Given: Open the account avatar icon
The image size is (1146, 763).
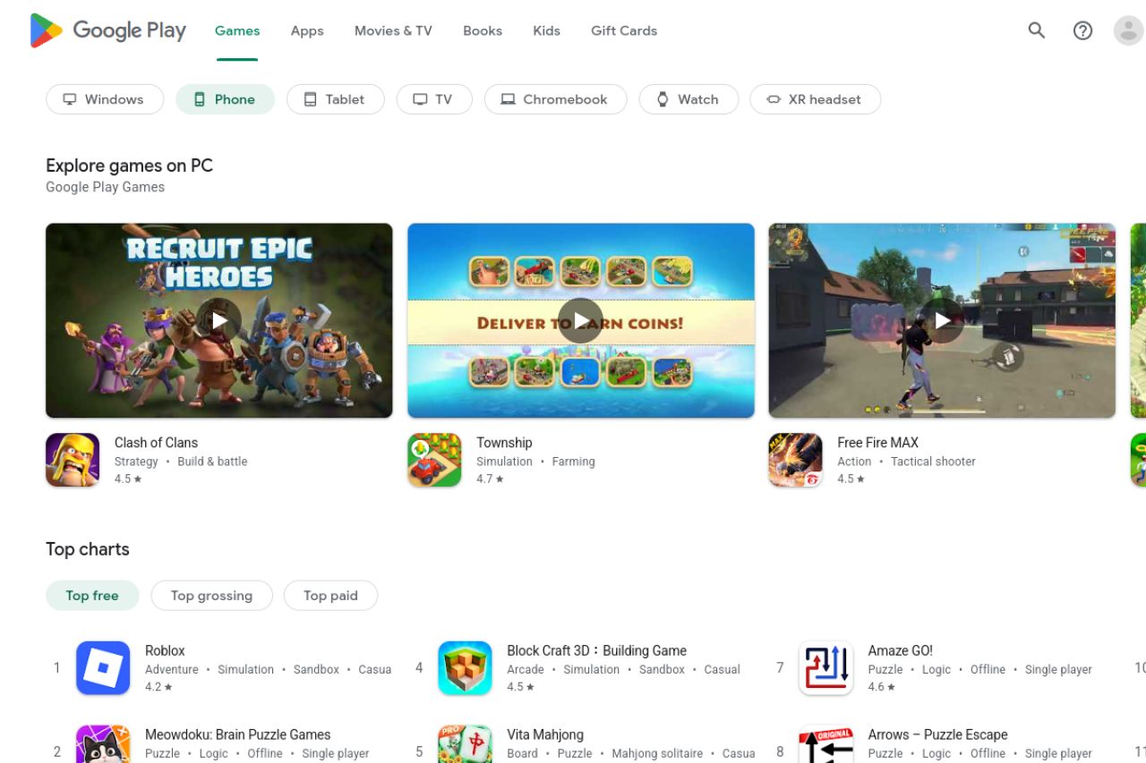Looking at the screenshot, I should point(1128,30).
